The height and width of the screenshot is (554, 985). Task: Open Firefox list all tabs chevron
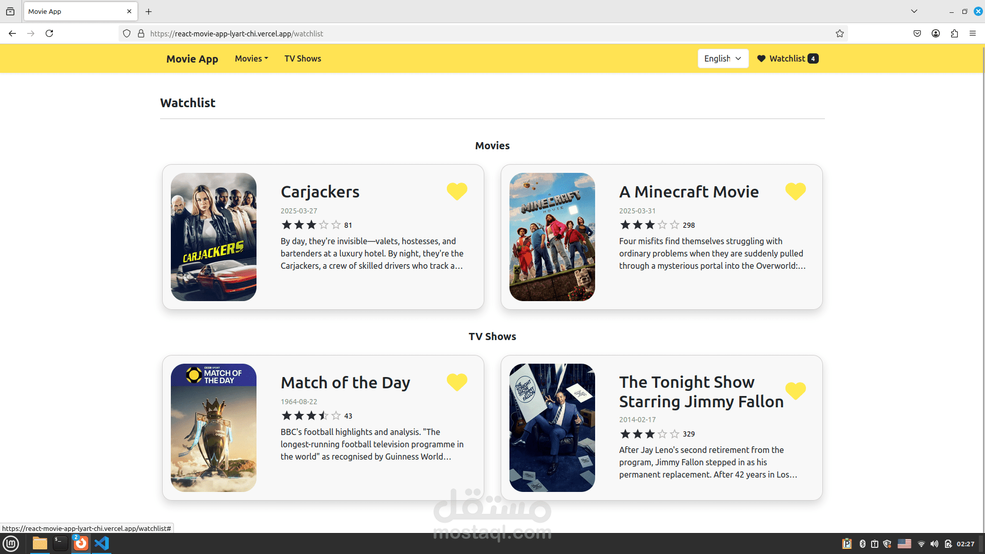pos(914,11)
